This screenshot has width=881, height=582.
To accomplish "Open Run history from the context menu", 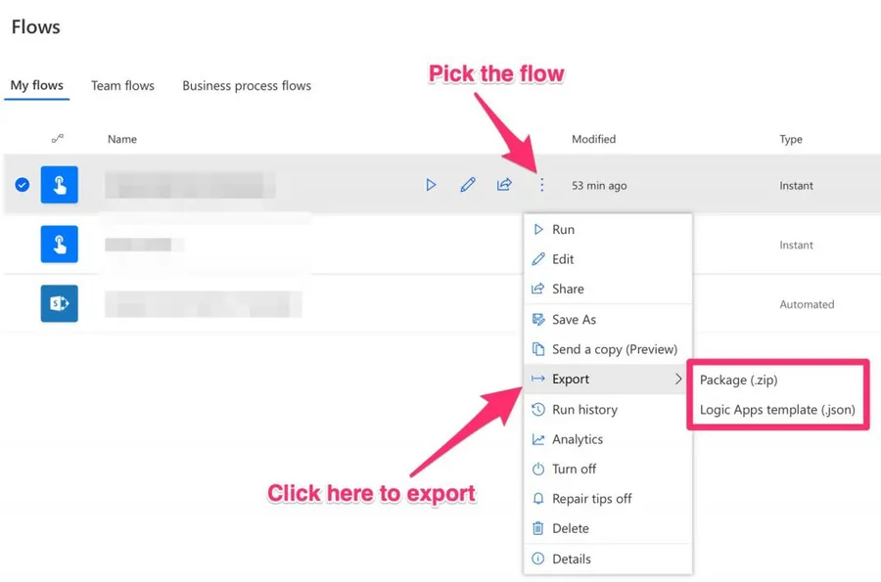I will [584, 410].
